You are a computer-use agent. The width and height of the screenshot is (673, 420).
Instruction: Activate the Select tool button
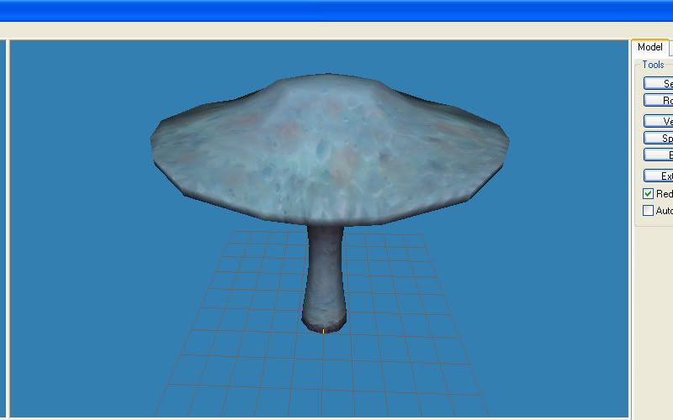[659, 83]
